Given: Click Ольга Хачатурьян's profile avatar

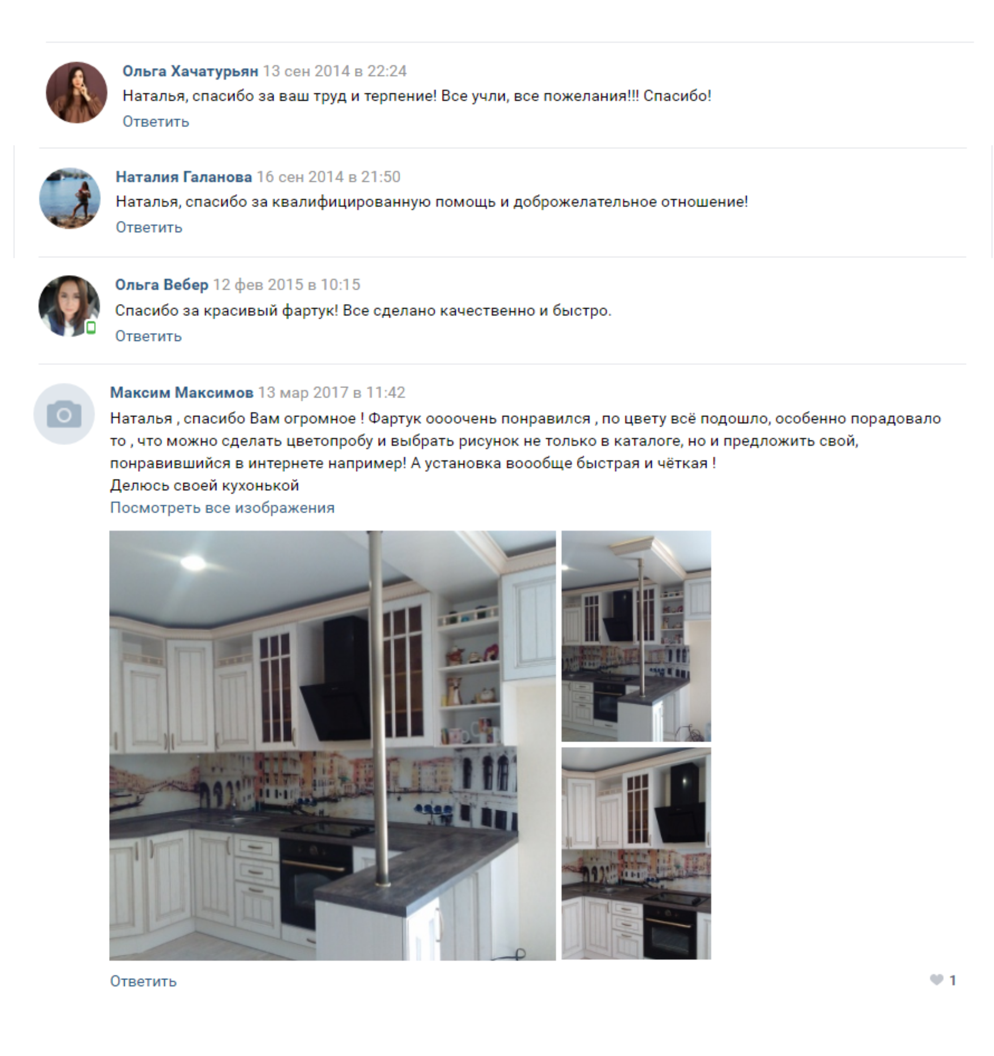Looking at the screenshot, I should 76,92.
